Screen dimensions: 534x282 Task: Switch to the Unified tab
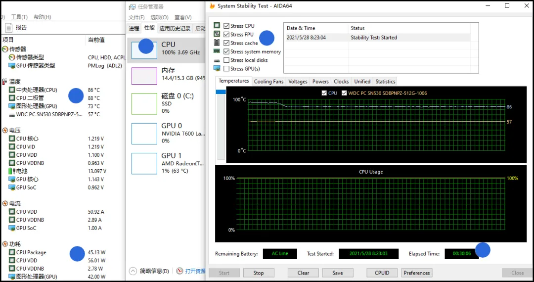tap(362, 82)
